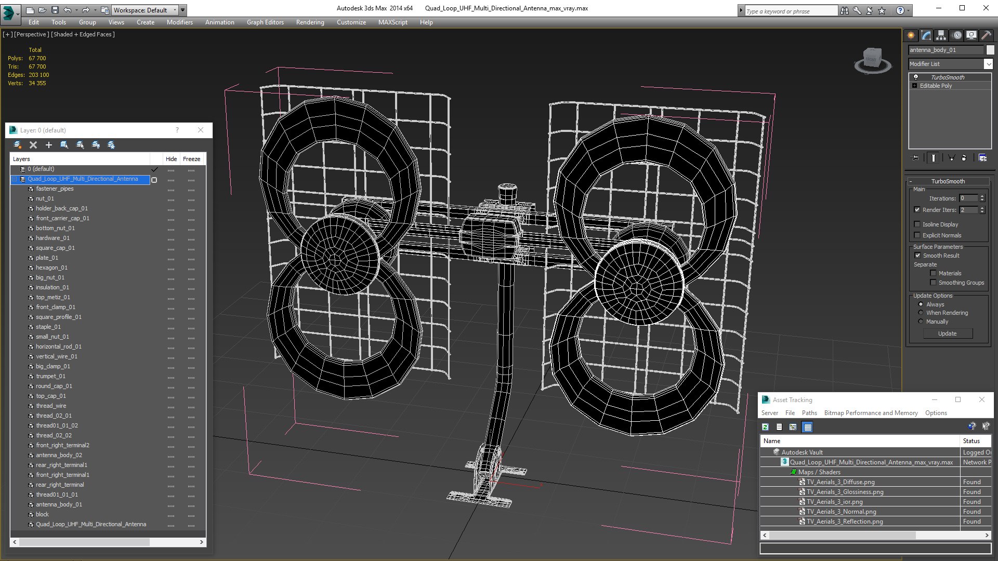The height and width of the screenshot is (561, 998).
Task: Open the Rendering menu
Action: [x=310, y=22]
